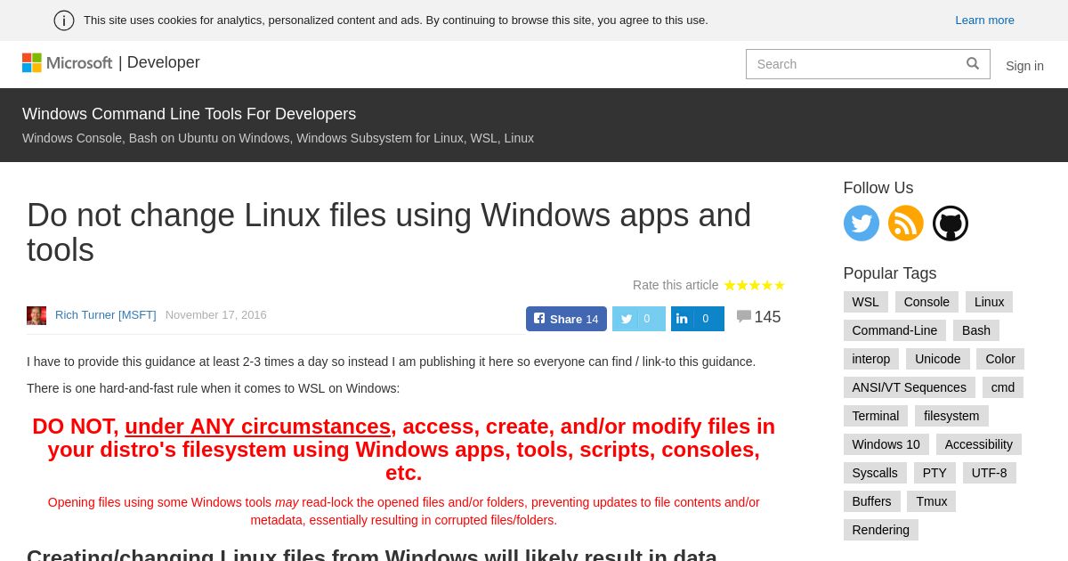Select the Rendering tag
Screen dimensions: 1068x561
881,530
